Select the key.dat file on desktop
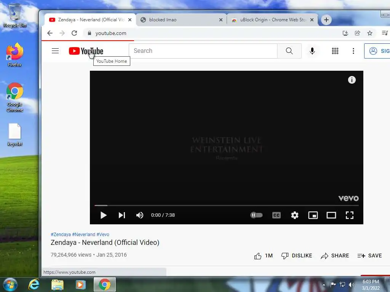 coord(15,135)
